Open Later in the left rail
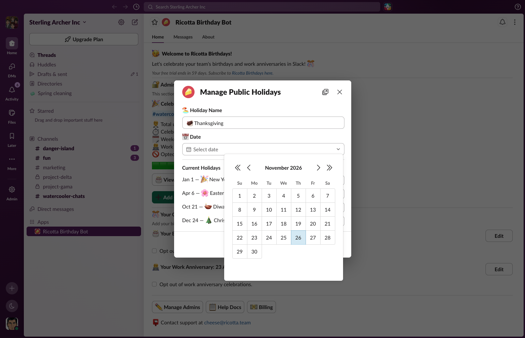Image resolution: width=525 pixels, height=338 pixels. point(12,139)
